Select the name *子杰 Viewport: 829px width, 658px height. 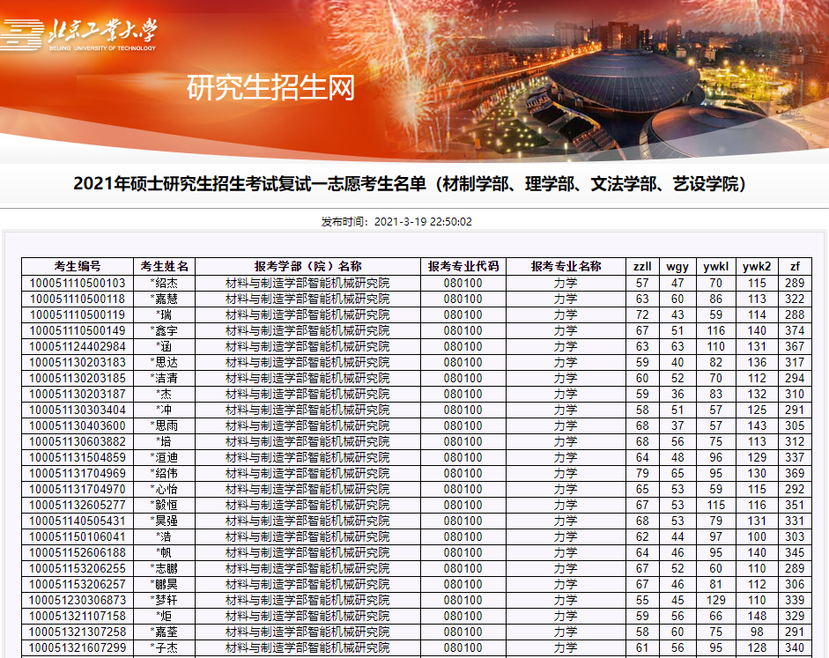(x=164, y=648)
